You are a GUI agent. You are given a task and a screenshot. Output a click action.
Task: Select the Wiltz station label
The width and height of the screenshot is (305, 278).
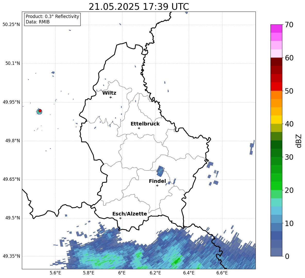pos(109,93)
